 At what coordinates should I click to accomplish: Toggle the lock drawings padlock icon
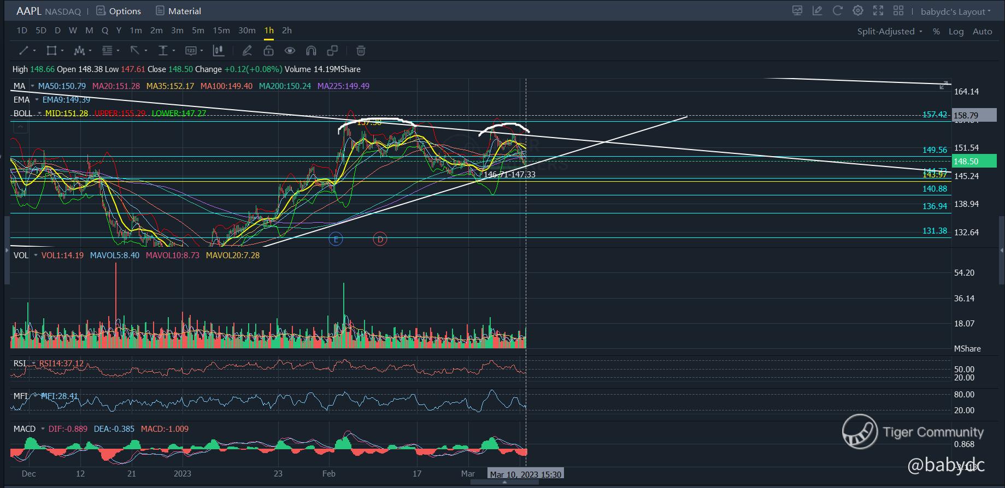268,51
